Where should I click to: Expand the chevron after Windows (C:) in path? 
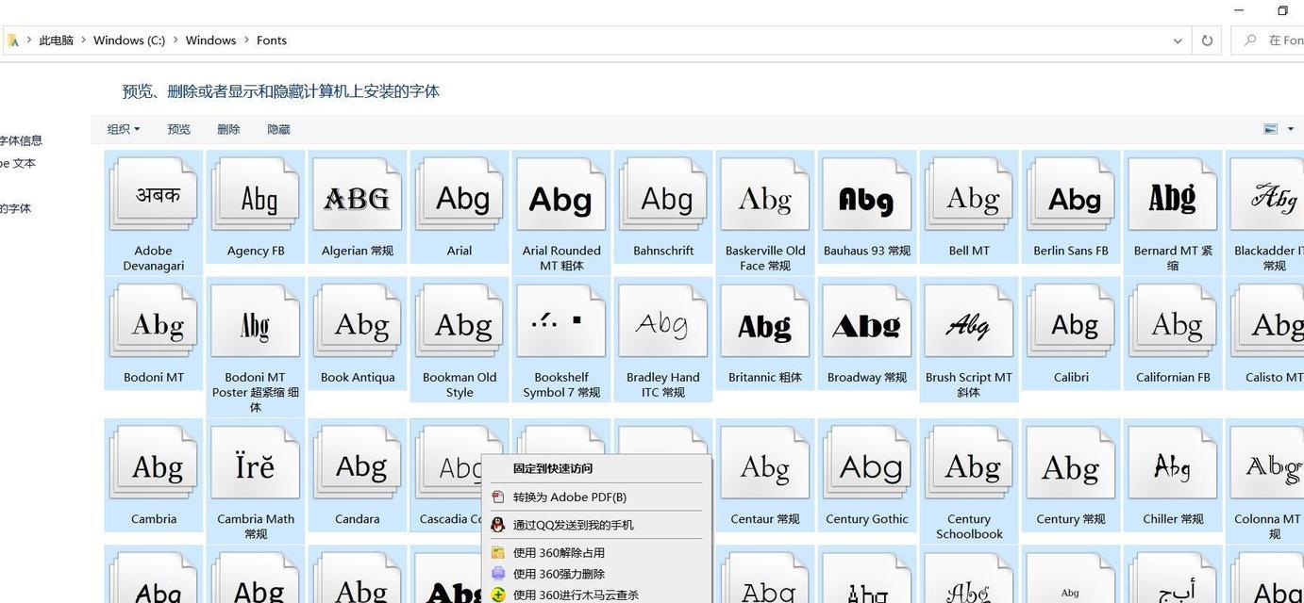[176, 41]
